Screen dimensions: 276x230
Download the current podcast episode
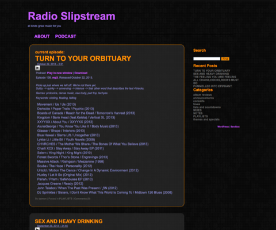[x=81, y=73]
